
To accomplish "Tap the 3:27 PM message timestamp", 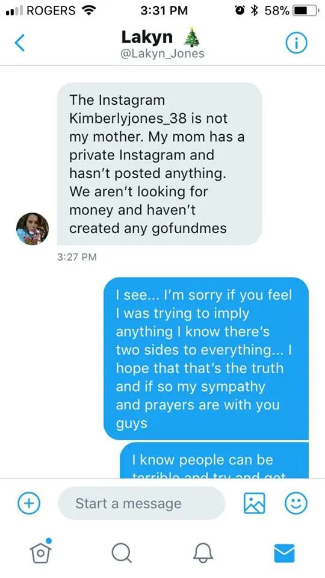I will click(76, 257).
